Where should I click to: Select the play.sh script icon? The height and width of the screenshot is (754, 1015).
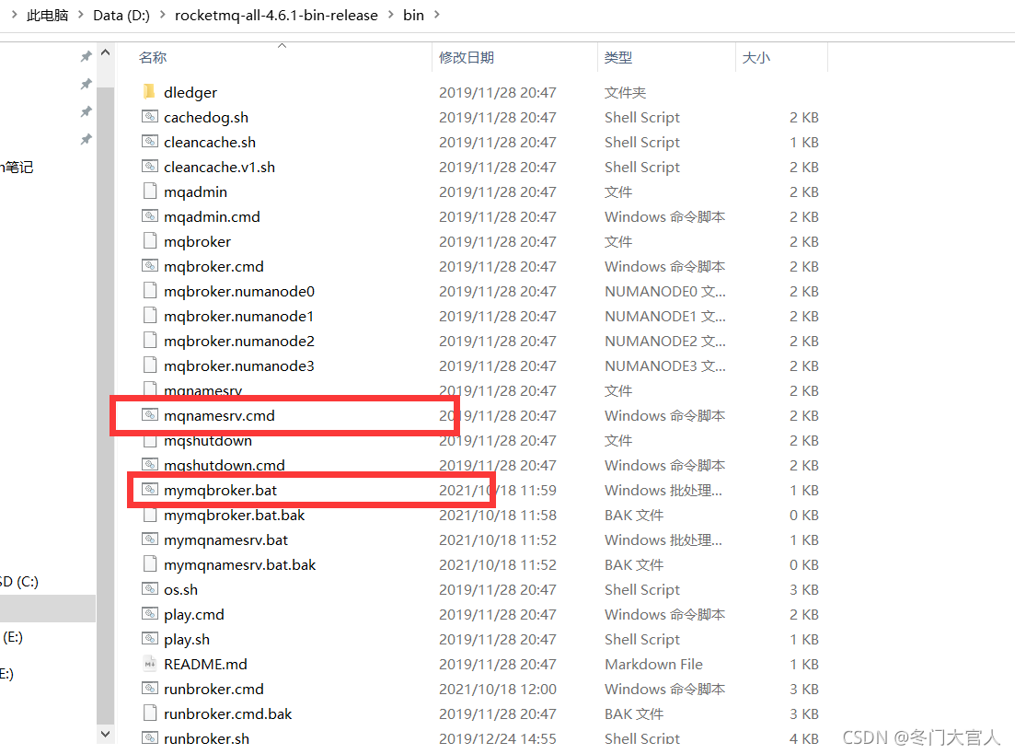pos(149,639)
